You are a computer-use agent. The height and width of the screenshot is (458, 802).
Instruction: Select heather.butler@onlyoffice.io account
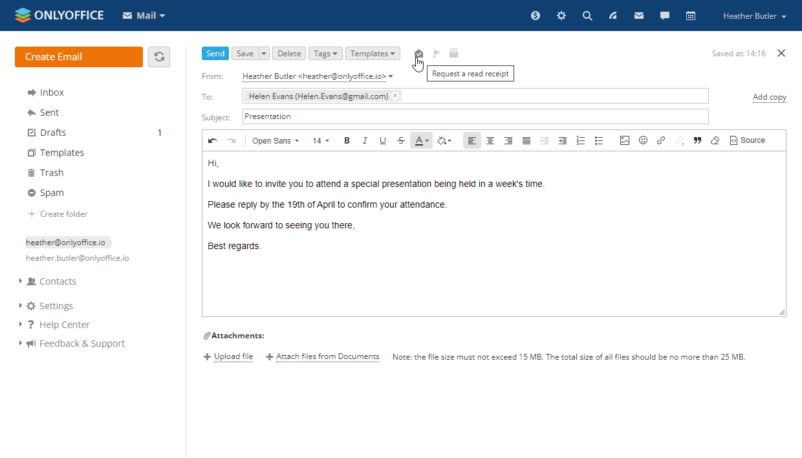[77, 258]
